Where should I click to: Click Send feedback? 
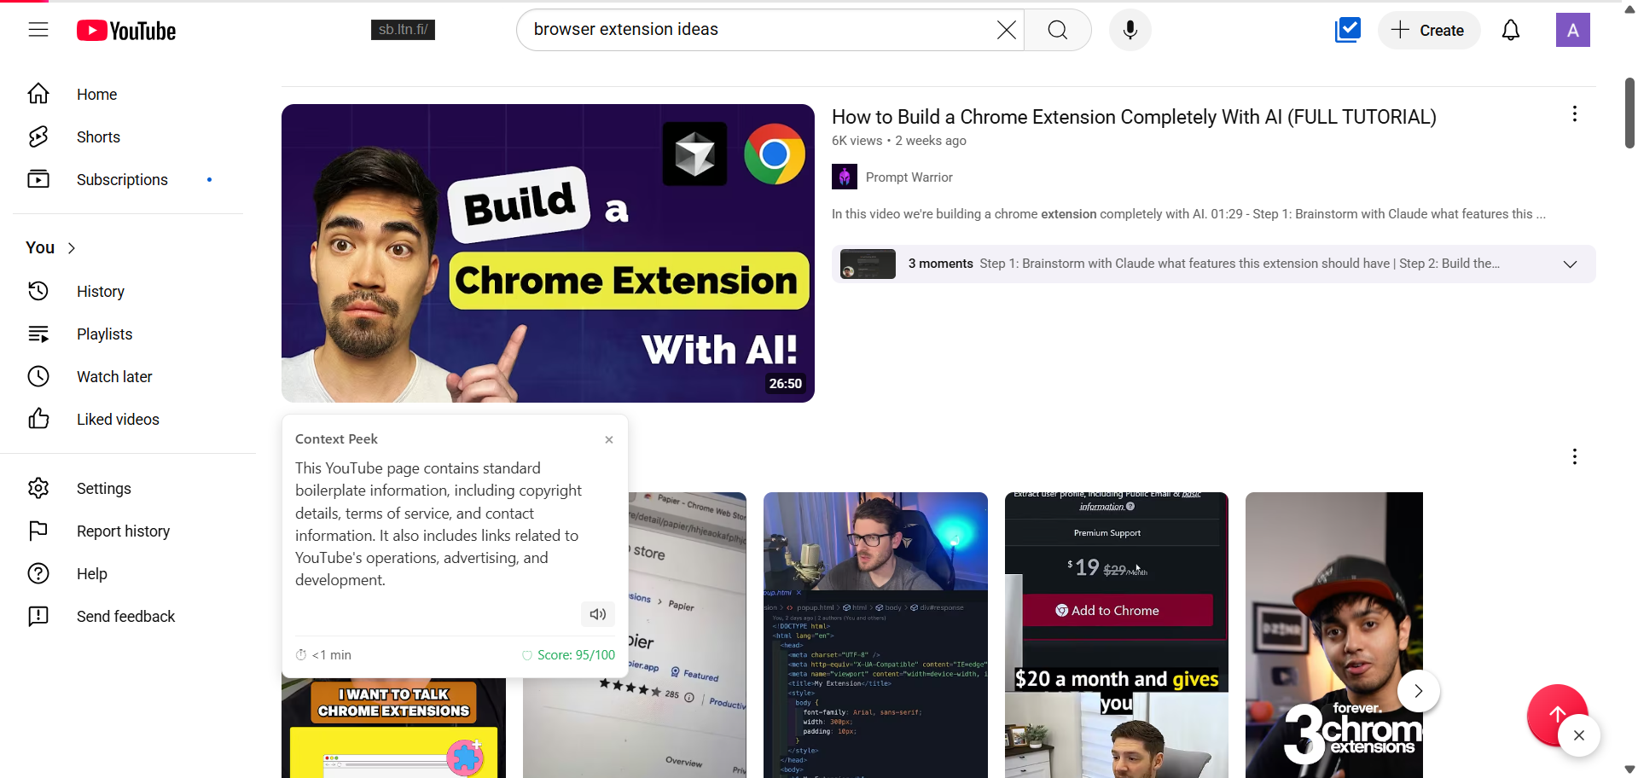128,616
